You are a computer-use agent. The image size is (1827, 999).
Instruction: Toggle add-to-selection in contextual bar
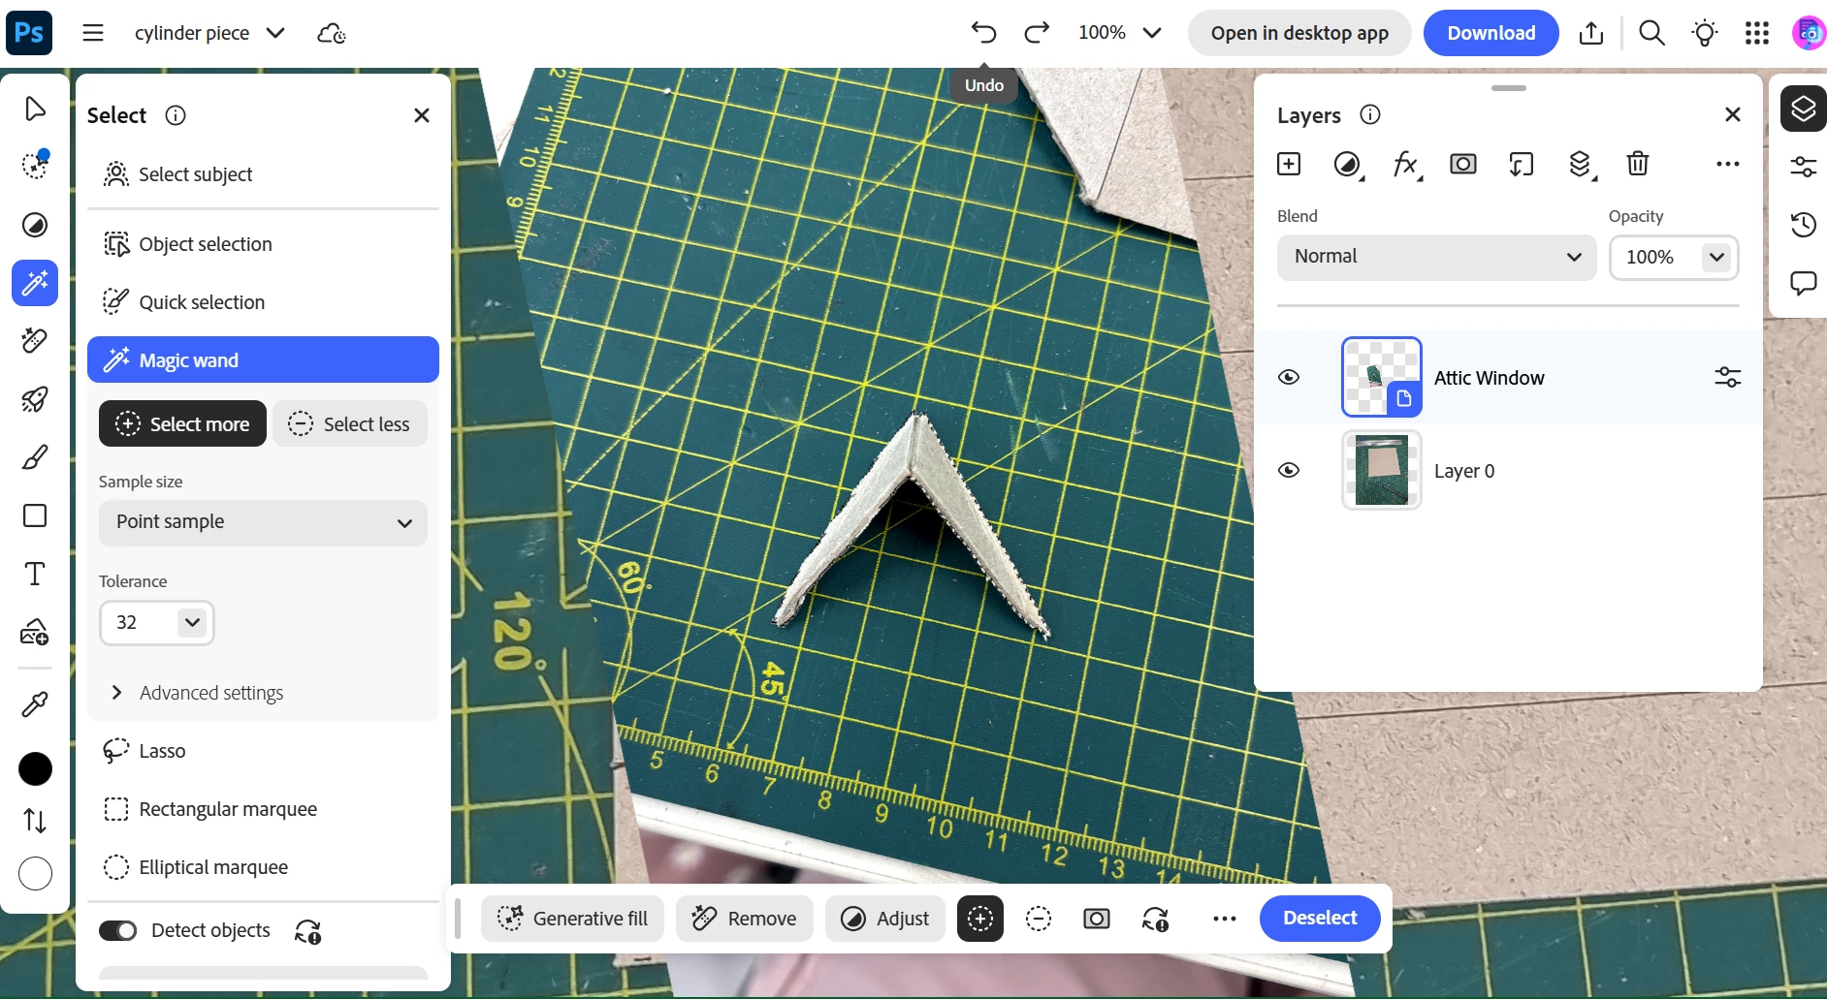980,919
